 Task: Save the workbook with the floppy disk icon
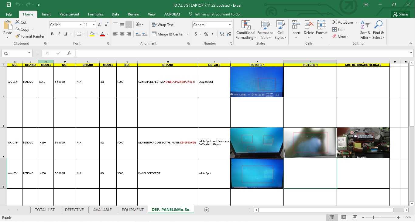pyautogui.click(x=9, y=5)
